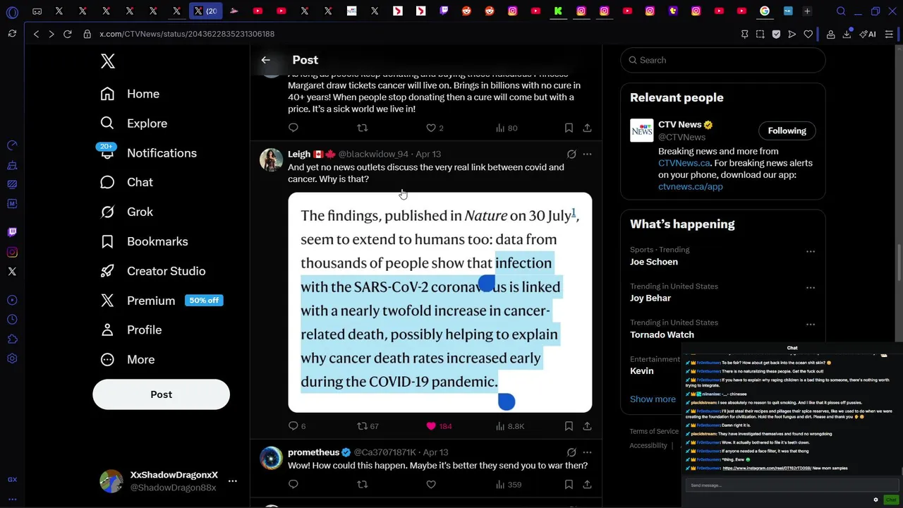The image size is (903, 508).
Task: Open Leigh's profile avatar
Action: pyautogui.click(x=271, y=160)
